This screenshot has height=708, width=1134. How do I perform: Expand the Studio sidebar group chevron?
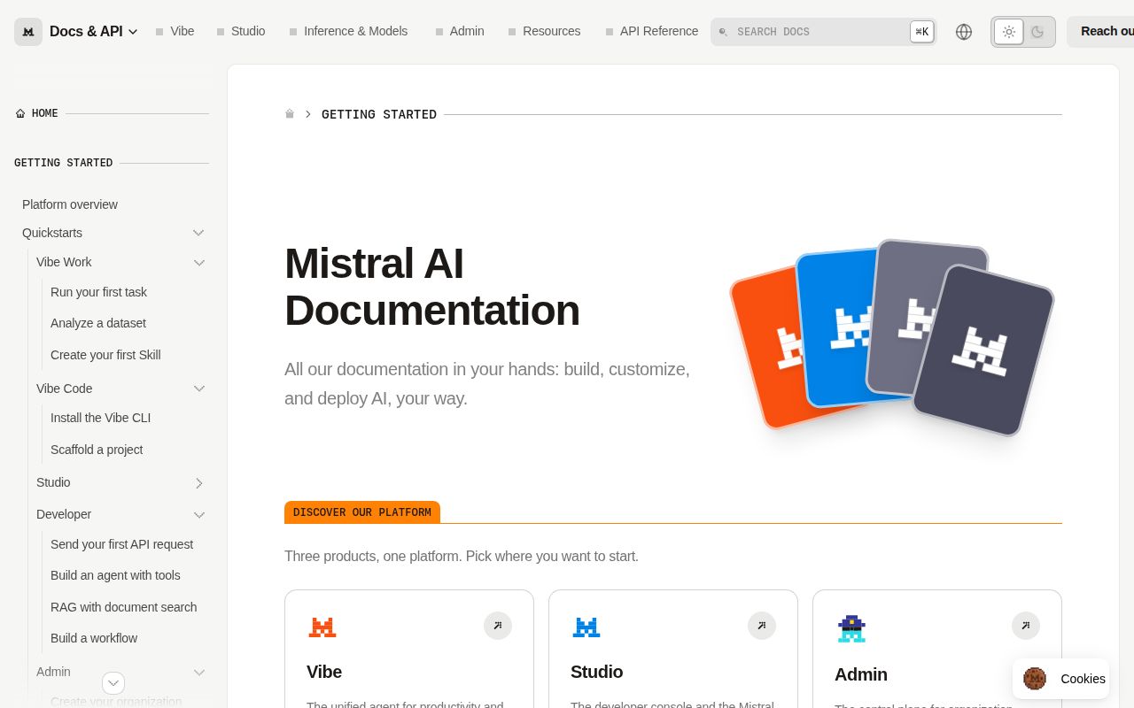(x=199, y=483)
